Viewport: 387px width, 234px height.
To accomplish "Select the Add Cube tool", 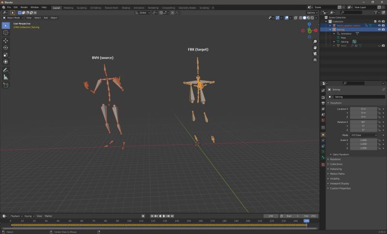I will 6,85.
